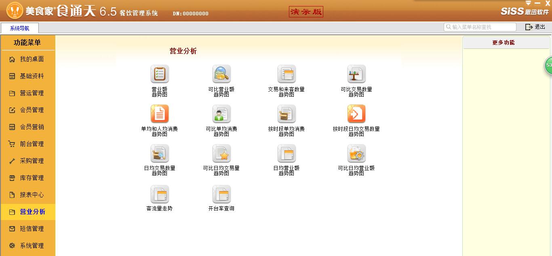This screenshot has width=552, height=256.
Task: Open 可比营业额趋势图 icon
Action: click(x=221, y=74)
